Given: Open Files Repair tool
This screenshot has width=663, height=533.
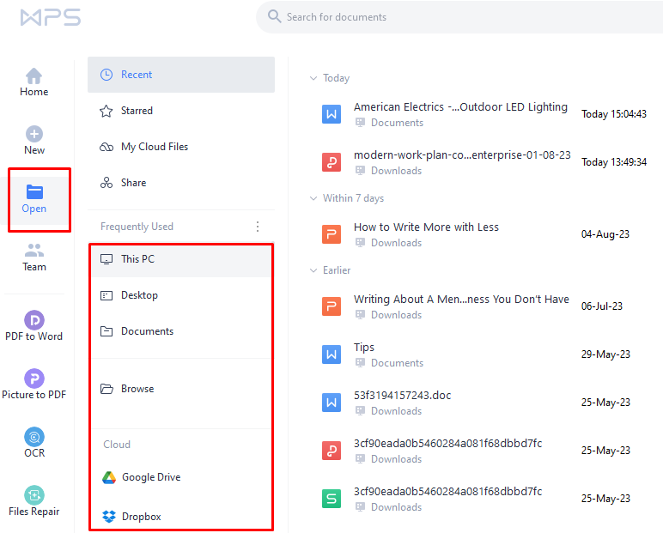Looking at the screenshot, I should point(33,501).
